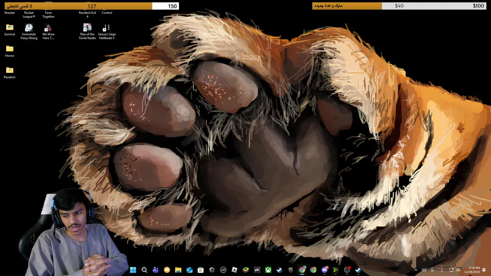The width and height of the screenshot is (491, 276).
Task: Open the network display icon in tray
Action: click(x=451, y=270)
